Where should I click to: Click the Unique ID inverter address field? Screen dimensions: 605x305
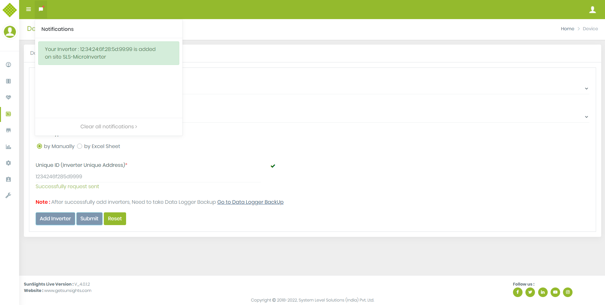coord(148,176)
